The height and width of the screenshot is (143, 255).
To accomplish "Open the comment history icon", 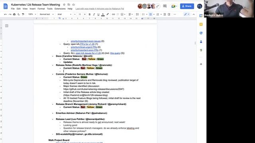I will tap(165, 6).
